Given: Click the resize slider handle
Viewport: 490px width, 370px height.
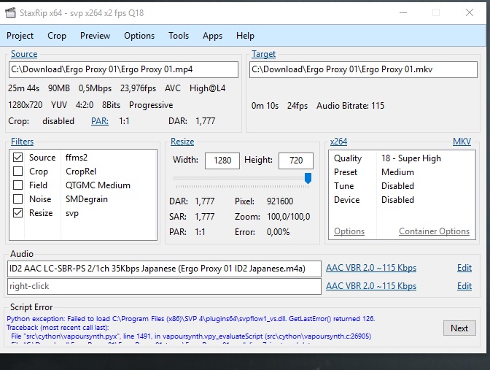Looking at the screenshot, I should (x=308, y=178).
